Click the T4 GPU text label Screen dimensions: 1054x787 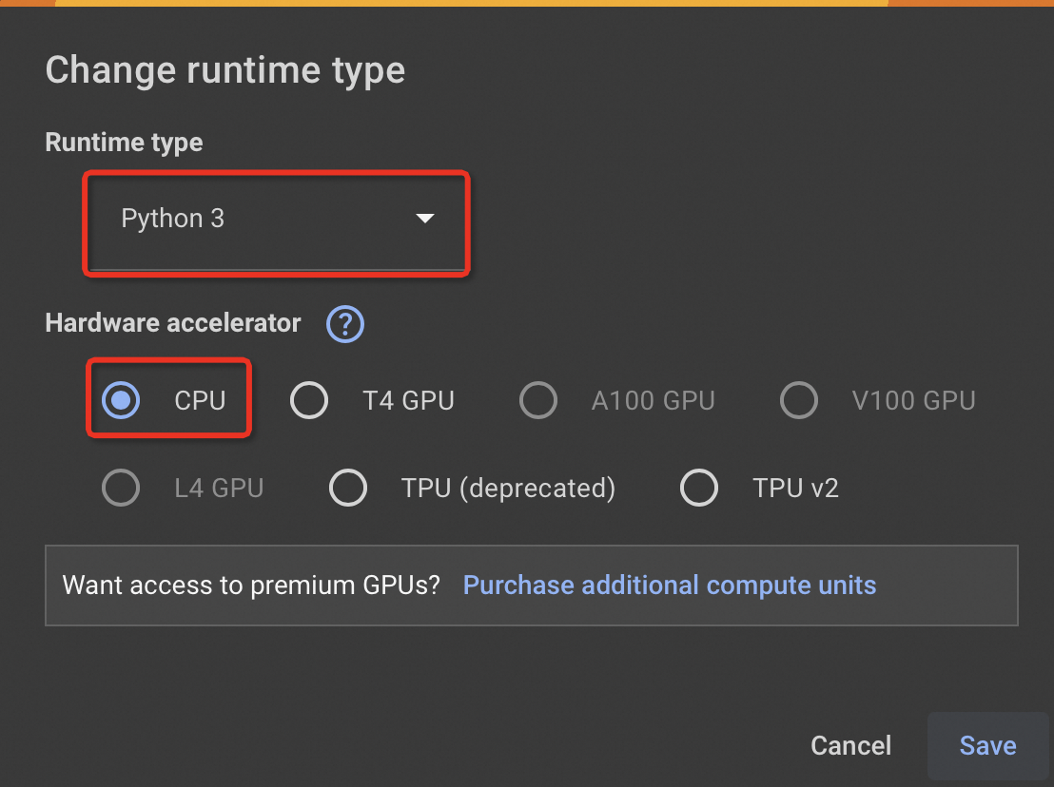409,401
